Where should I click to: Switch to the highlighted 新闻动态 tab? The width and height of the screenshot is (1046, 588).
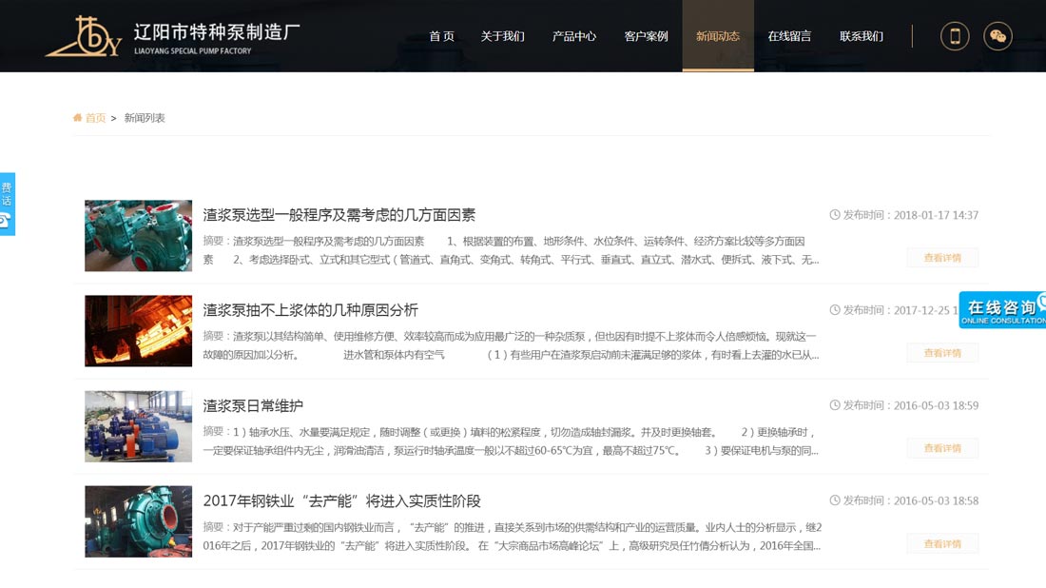(x=719, y=36)
